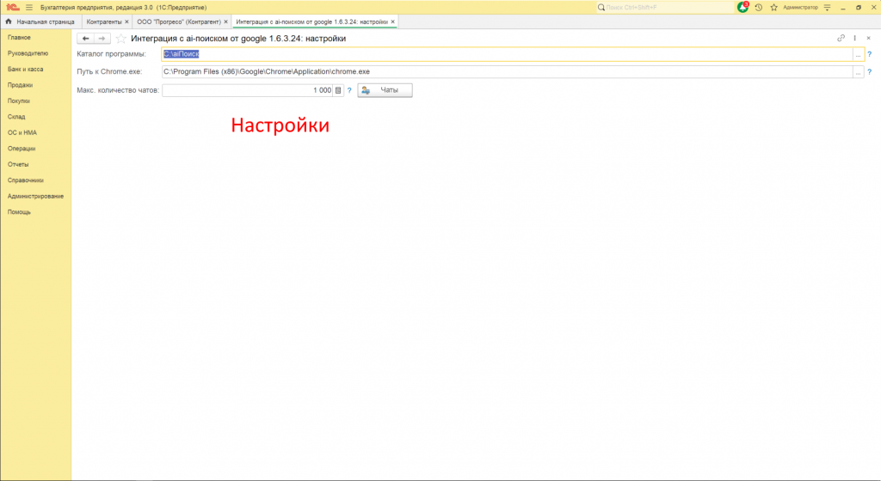881x481 pixels.
Task: Open the Склад section
Action: pos(16,117)
